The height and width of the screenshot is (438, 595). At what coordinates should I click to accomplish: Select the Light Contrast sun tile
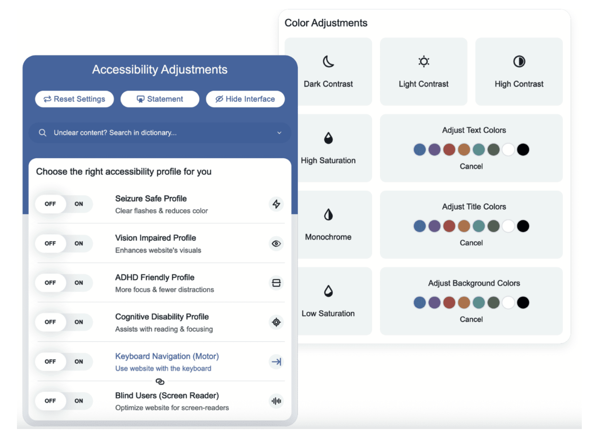424,72
